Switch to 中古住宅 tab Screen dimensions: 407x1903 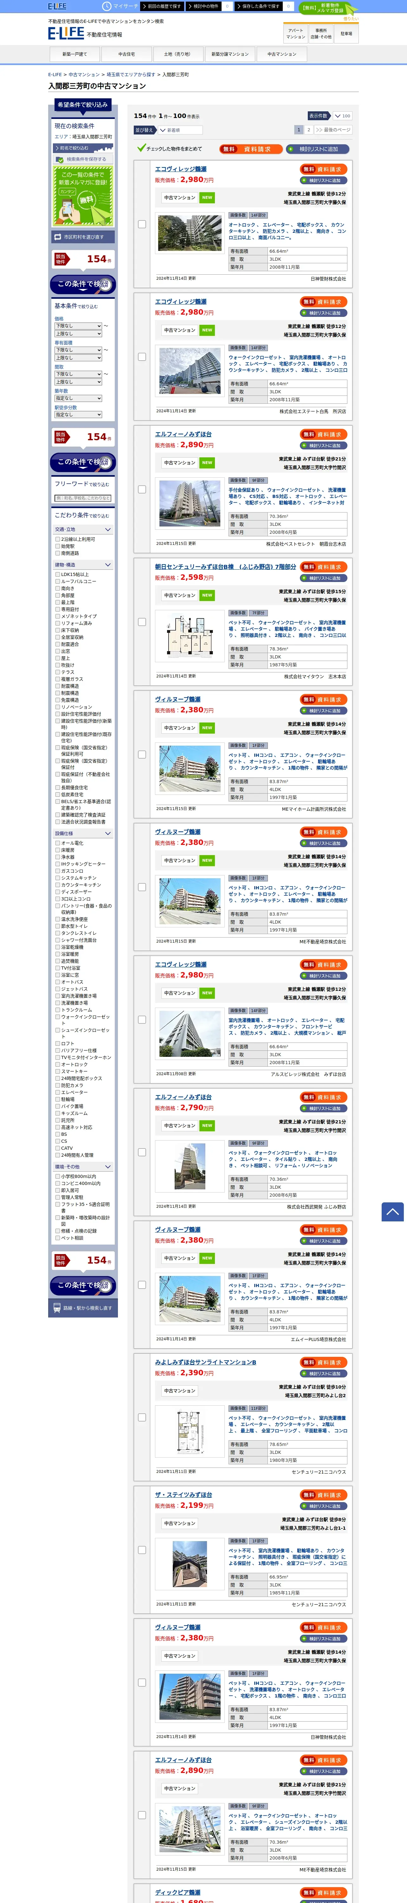(x=126, y=54)
